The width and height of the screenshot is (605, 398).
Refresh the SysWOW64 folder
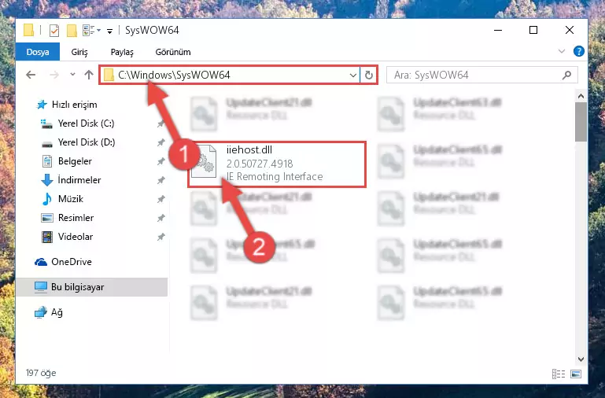click(x=369, y=76)
